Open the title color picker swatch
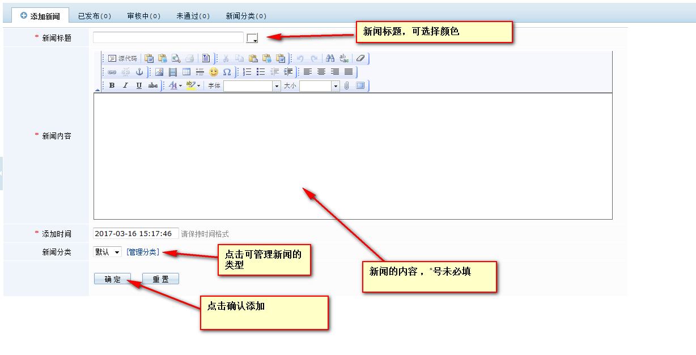This screenshot has height=355, width=696. (x=252, y=38)
